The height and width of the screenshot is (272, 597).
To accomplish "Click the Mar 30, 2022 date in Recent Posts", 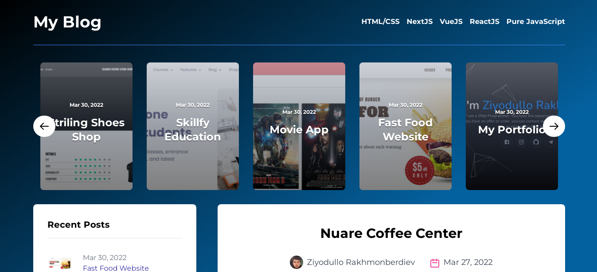I will point(105,257).
